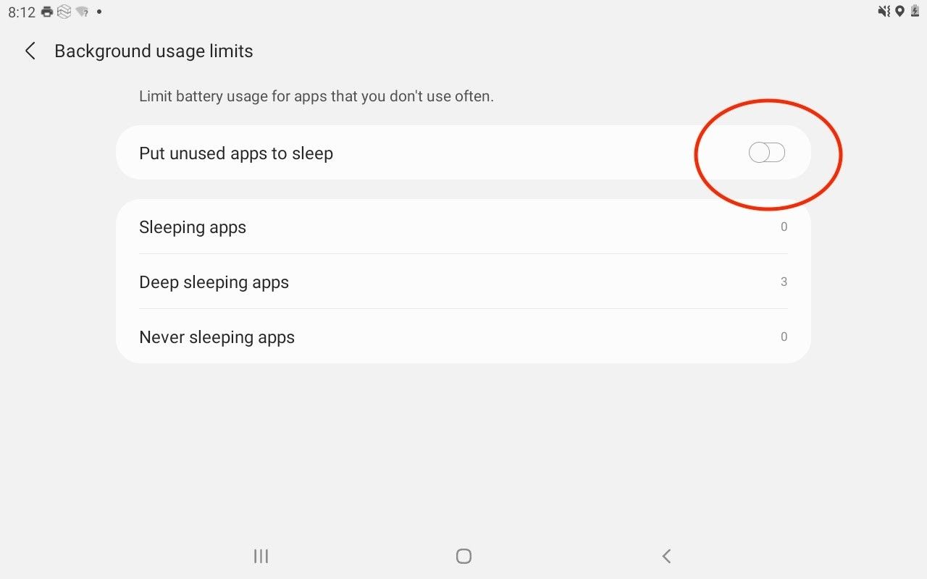
Task: Tap the muted sound status icon
Action: coord(884,11)
